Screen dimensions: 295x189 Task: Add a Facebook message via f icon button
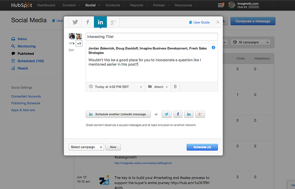tap(178, 114)
